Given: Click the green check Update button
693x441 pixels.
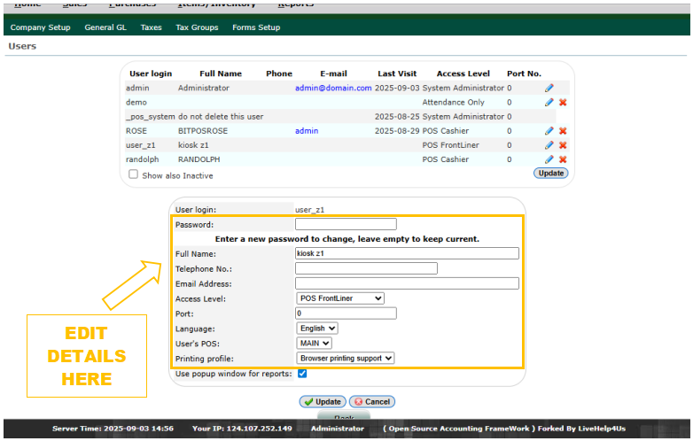Looking at the screenshot, I should 323,402.
